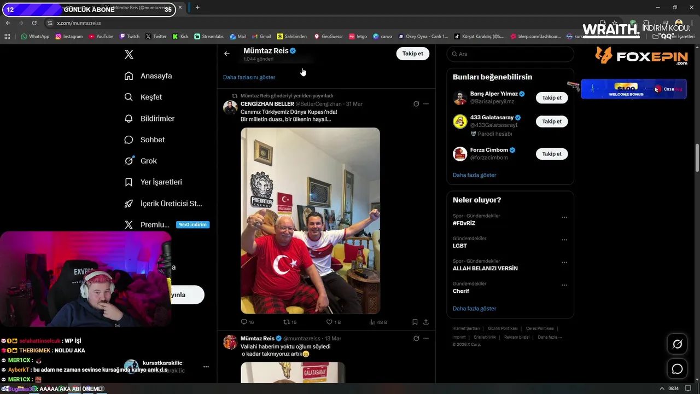Open Bildirimler notifications
This screenshot has width=700, height=394.
pyautogui.click(x=149, y=118)
